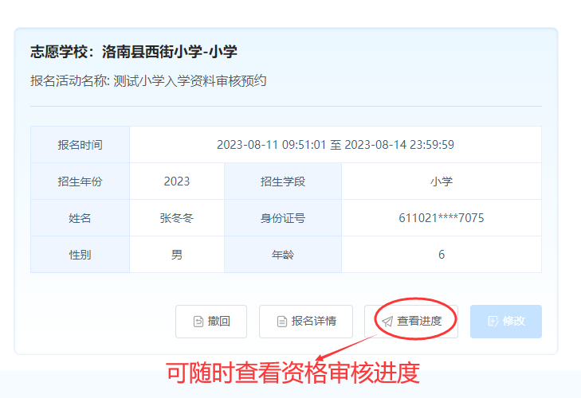
Task: Click the registration time range 2023-08-11 09:51:01
Action: click(271, 144)
